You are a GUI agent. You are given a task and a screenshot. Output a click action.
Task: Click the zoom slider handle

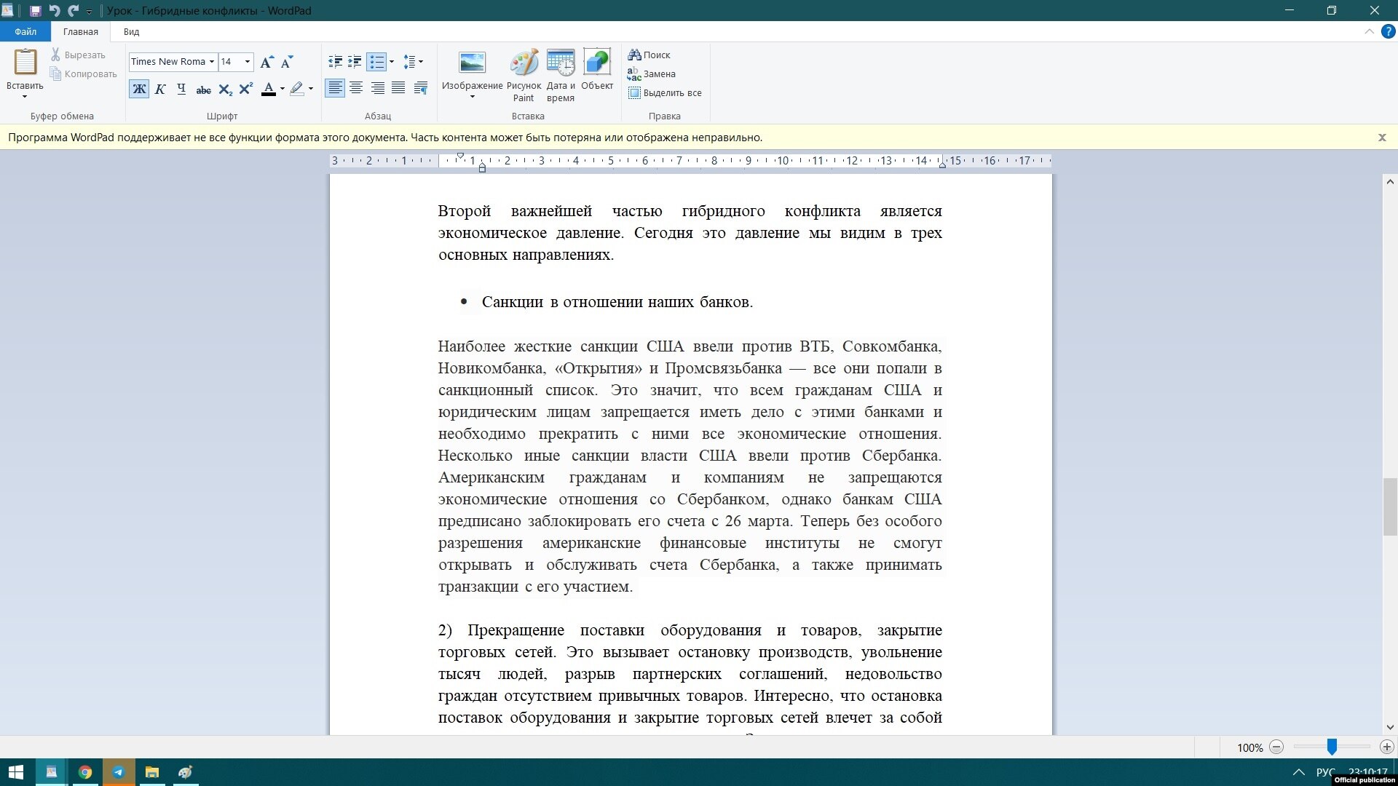coord(1331,747)
